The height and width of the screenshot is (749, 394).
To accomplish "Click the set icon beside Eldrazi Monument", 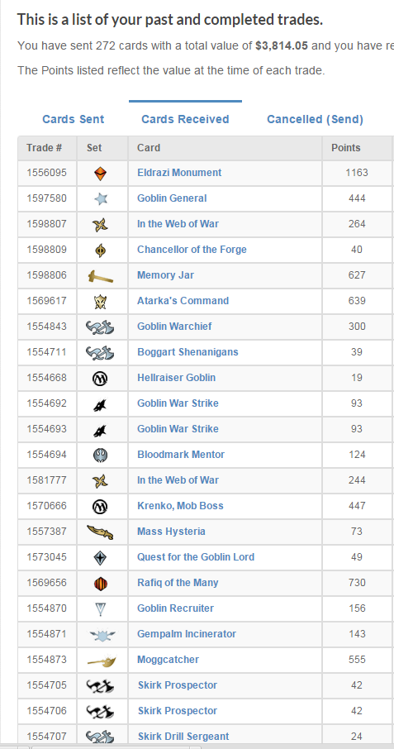I will [x=101, y=173].
